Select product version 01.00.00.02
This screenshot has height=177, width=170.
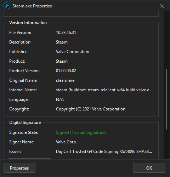66,71
